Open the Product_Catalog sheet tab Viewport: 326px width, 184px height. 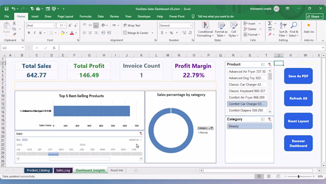38,170
